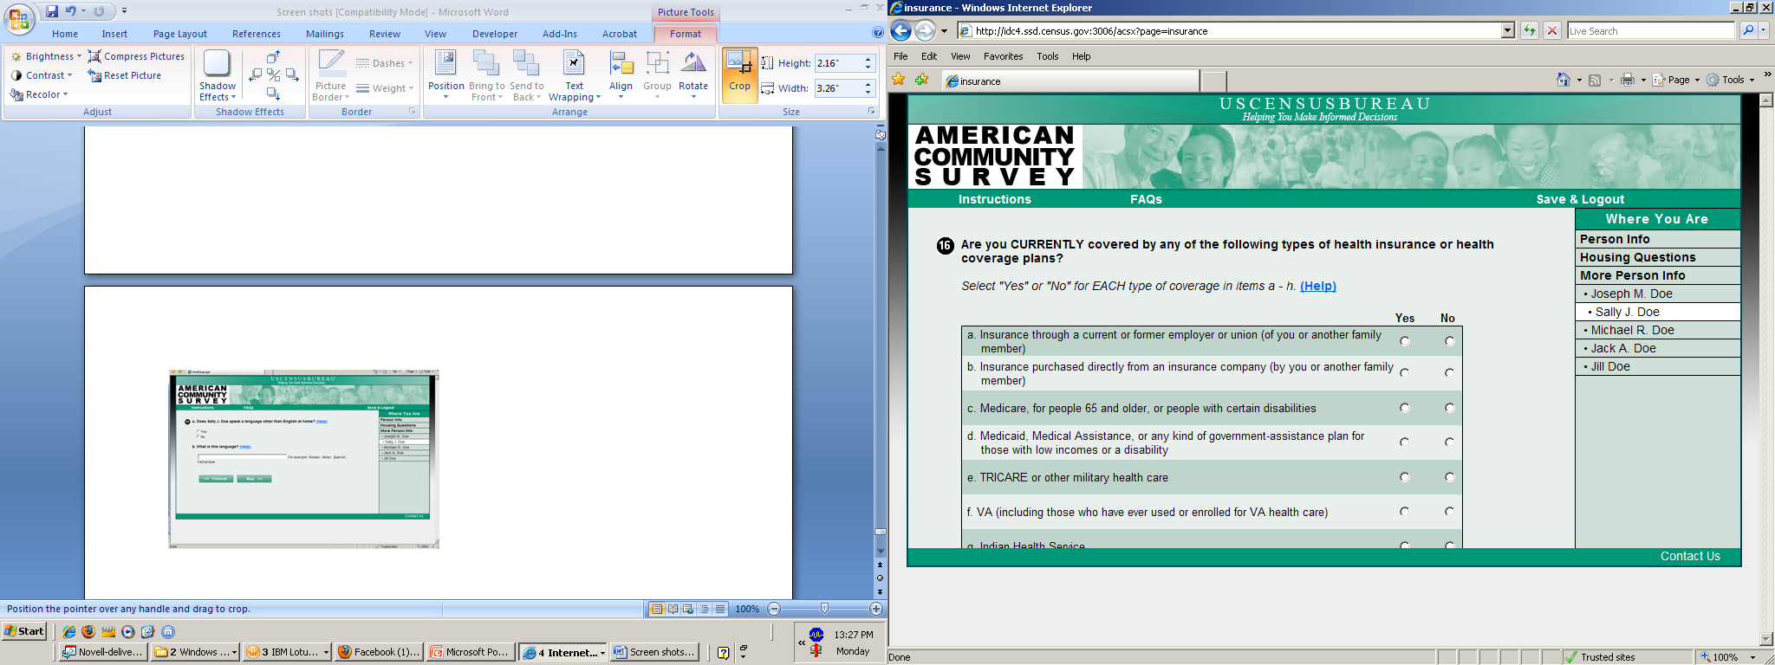Open the Position dropdown in Arrange
Image resolution: width=1775 pixels, height=665 pixels.
pyautogui.click(x=445, y=75)
